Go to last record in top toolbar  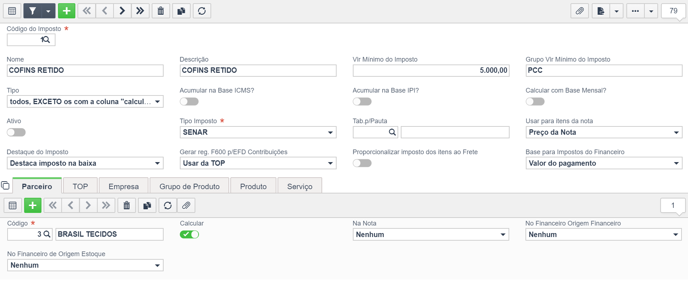tap(140, 11)
